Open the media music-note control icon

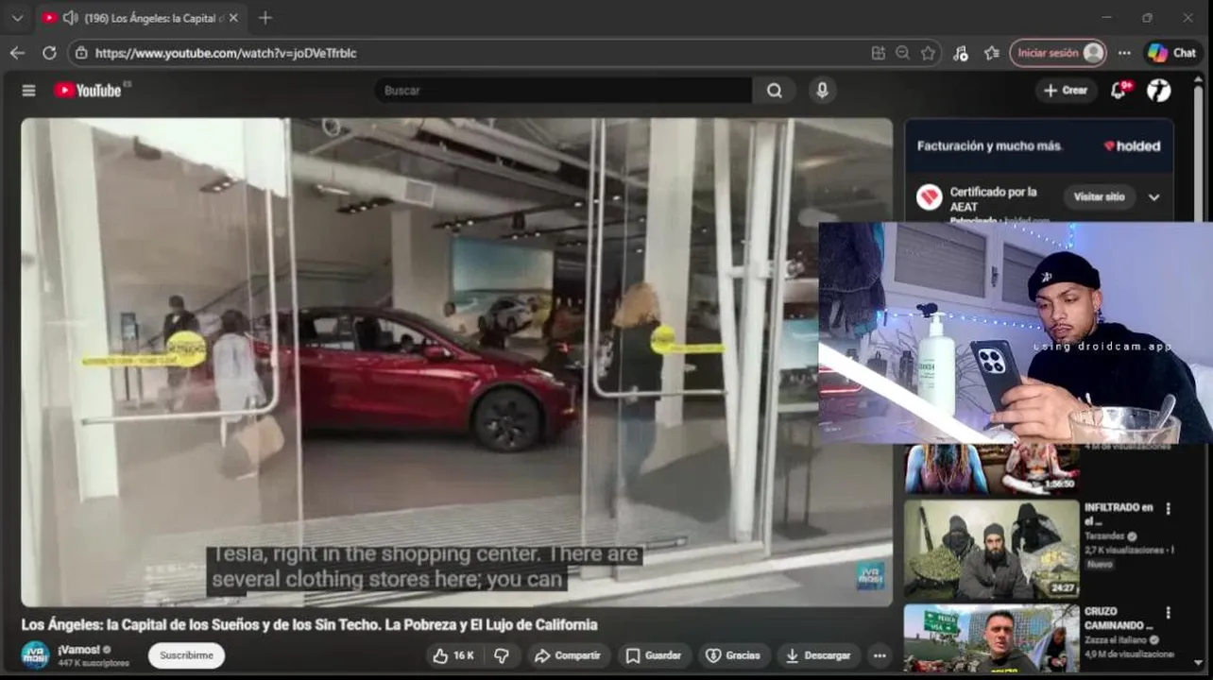point(961,53)
